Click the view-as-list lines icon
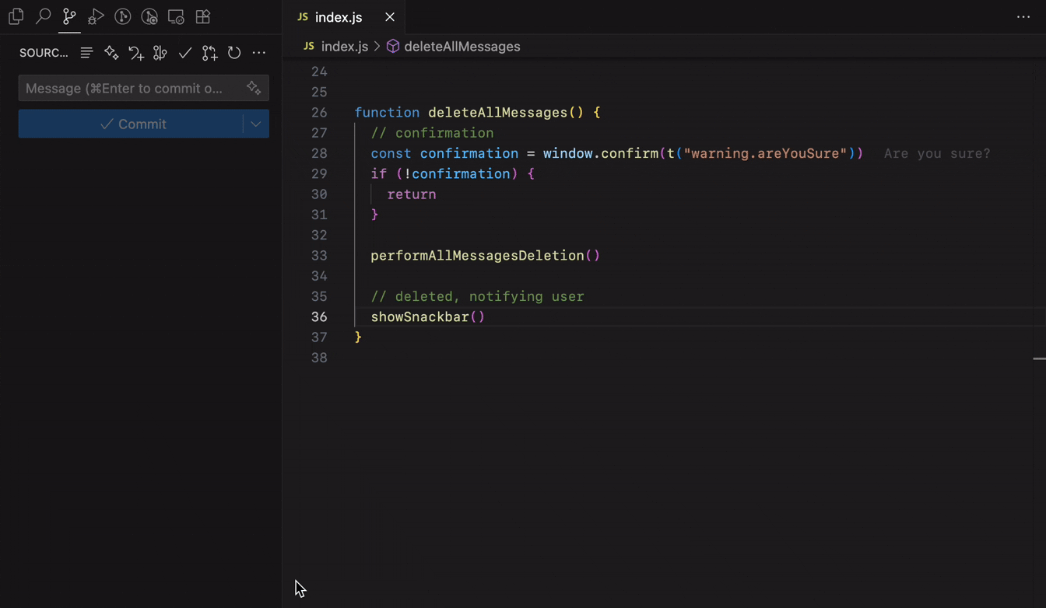Image resolution: width=1046 pixels, height=608 pixels. [86, 53]
